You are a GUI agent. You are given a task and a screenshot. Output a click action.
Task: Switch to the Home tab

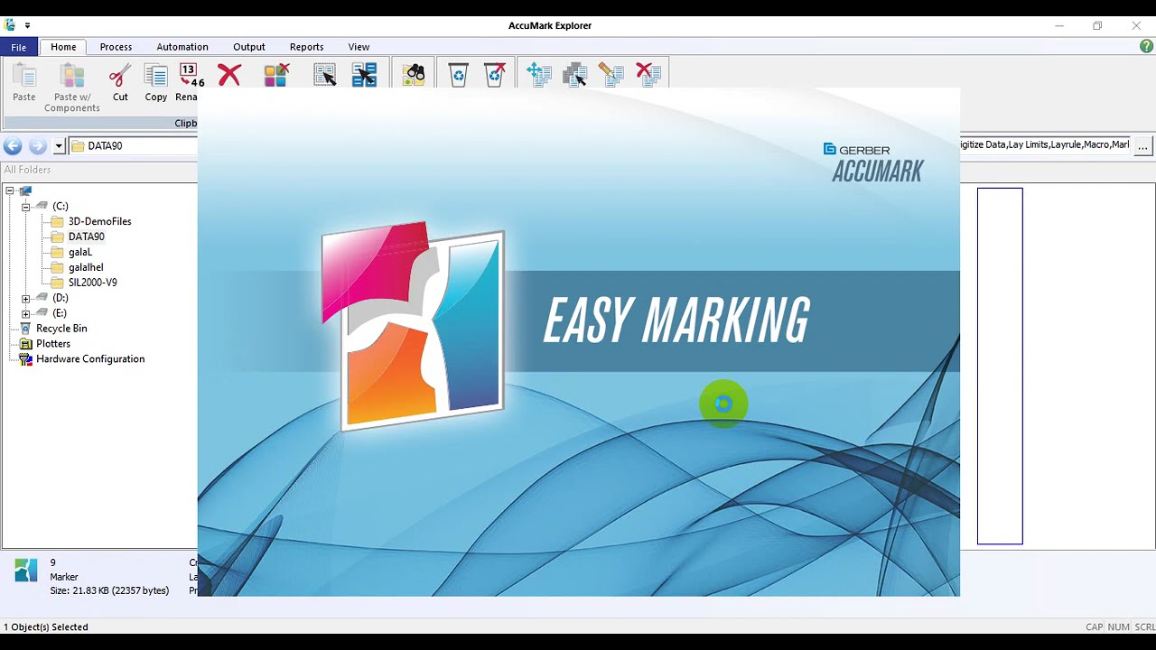(x=63, y=47)
